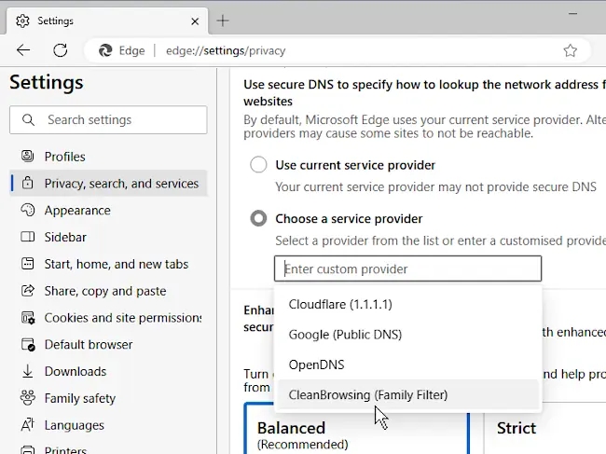Click the Start, home, and new tabs icon

pyautogui.click(x=27, y=264)
